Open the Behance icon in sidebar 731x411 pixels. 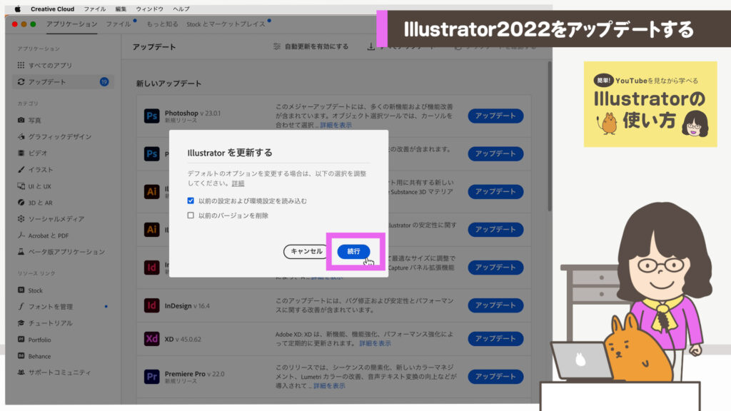pyautogui.click(x=21, y=355)
